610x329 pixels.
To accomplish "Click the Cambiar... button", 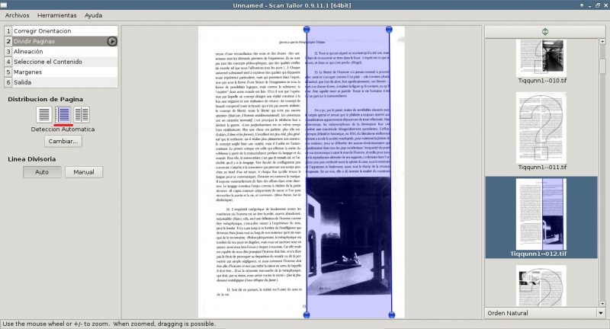I will 63,142.
